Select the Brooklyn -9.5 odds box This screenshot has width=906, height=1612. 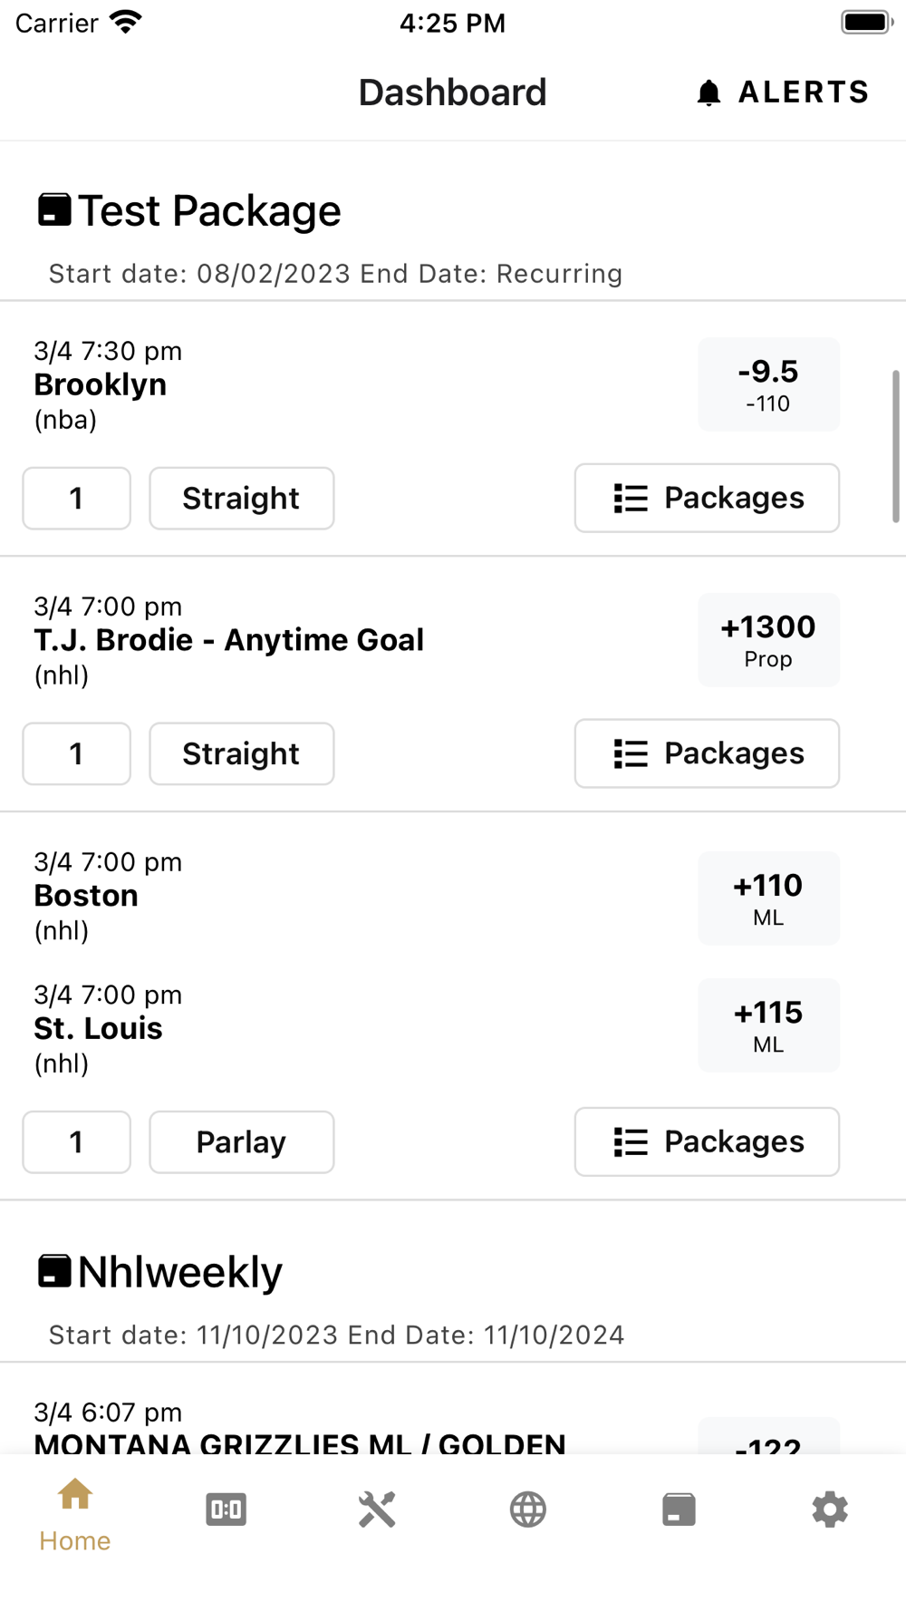click(768, 384)
